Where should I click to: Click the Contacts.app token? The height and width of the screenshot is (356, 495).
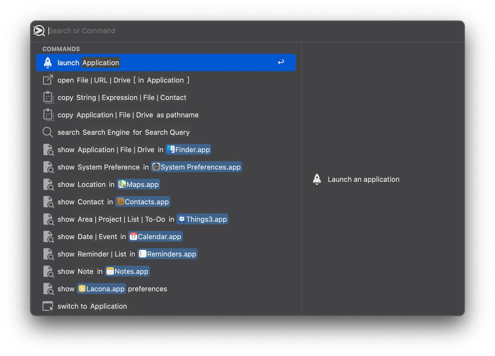pos(143,202)
